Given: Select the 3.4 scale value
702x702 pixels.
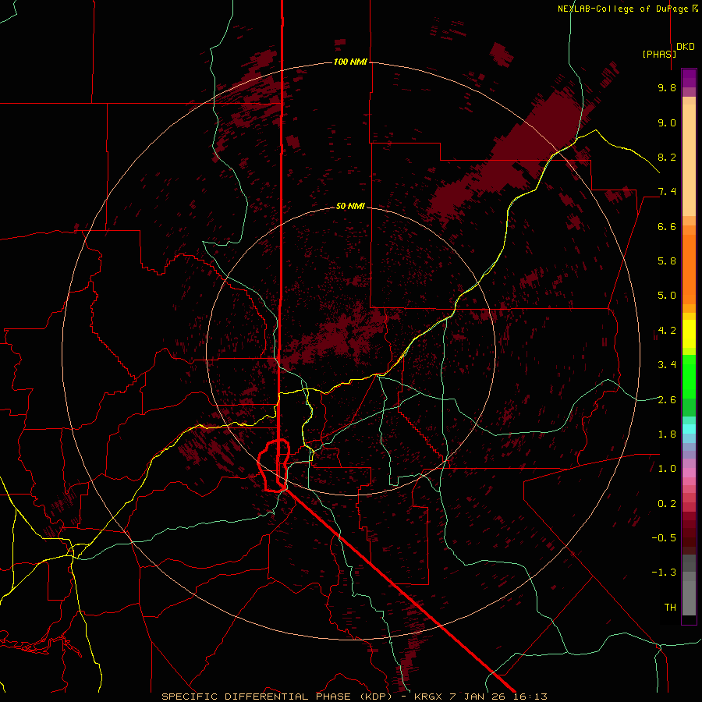Looking at the screenshot, I should (667, 365).
